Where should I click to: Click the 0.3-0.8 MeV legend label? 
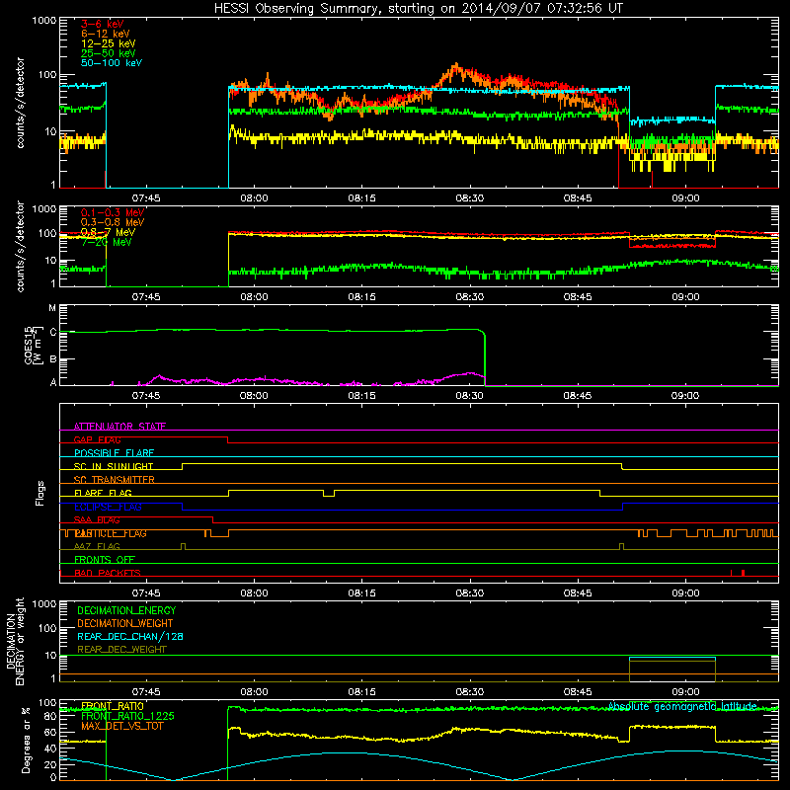click(113, 222)
